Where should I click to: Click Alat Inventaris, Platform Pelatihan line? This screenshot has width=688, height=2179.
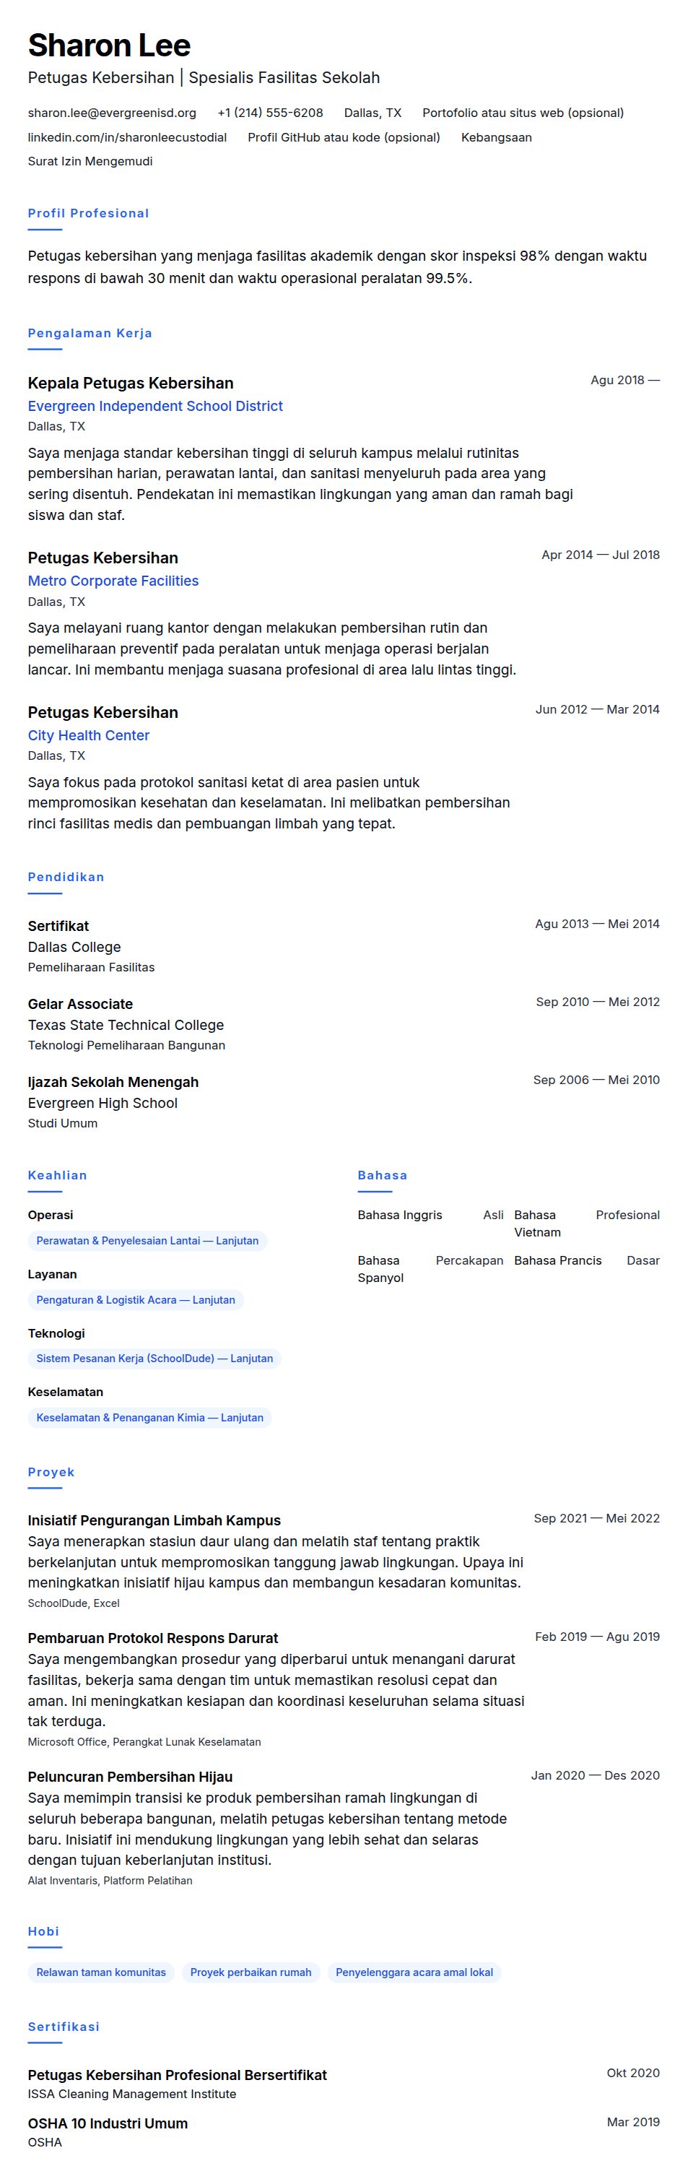[x=110, y=1881]
